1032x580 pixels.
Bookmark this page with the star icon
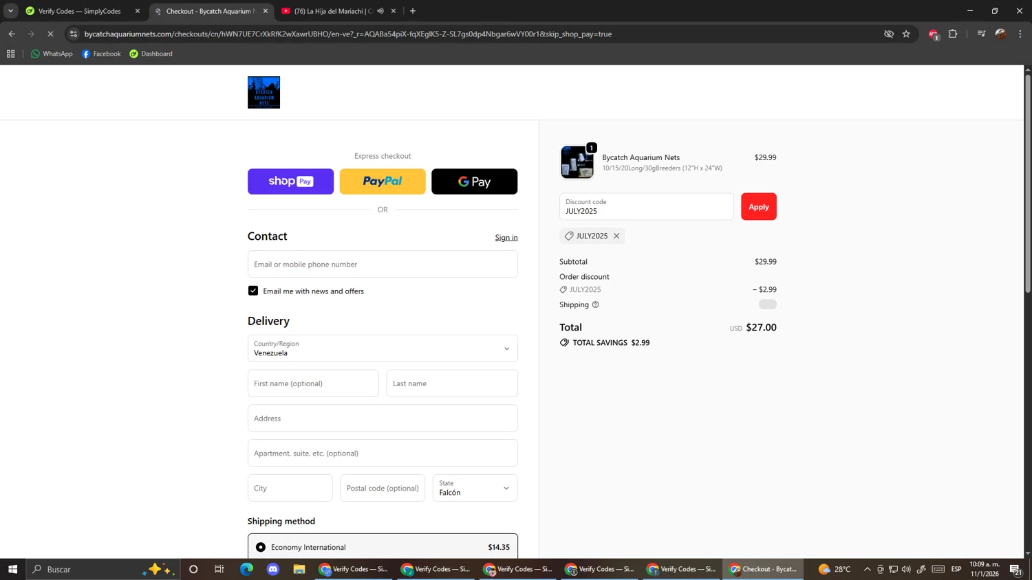(906, 34)
